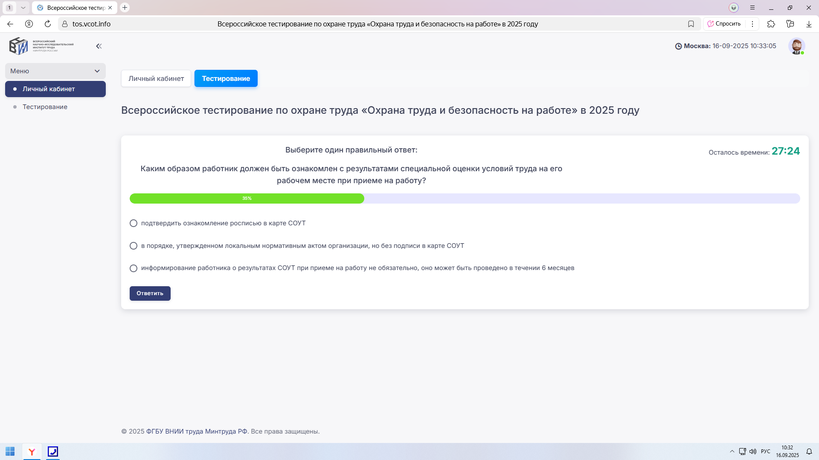Click the green 35% progress bar

pos(247,198)
